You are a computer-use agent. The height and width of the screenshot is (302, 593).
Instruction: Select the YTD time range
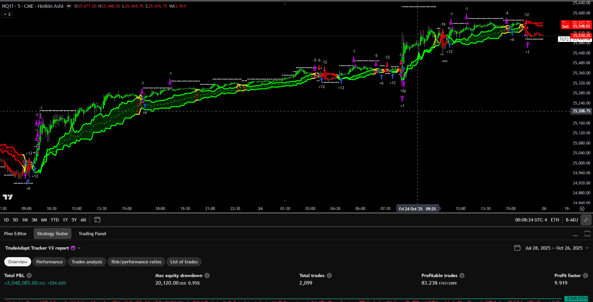(x=55, y=220)
